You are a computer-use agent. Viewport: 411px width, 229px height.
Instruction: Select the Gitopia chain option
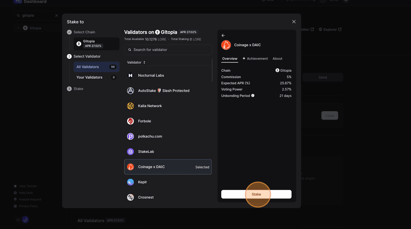(96, 44)
